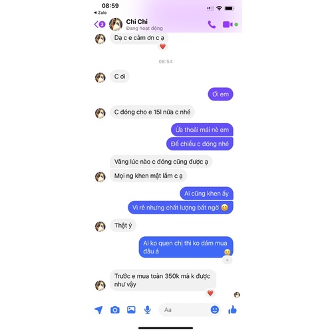Tap the microphone voice message icon
The image size is (332, 332).
[148, 310]
